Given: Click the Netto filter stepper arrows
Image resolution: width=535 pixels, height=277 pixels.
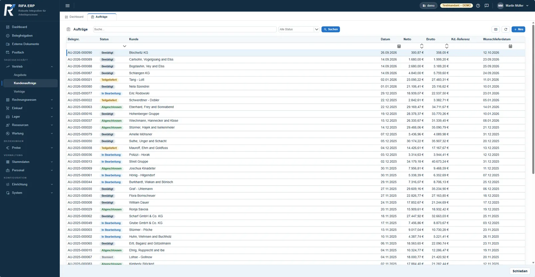Looking at the screenshot, I should pyautogui.click(x=422, y=46).
